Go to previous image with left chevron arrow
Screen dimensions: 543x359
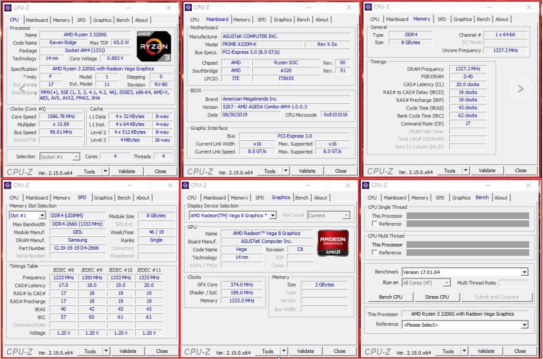[x=21, y=89]
